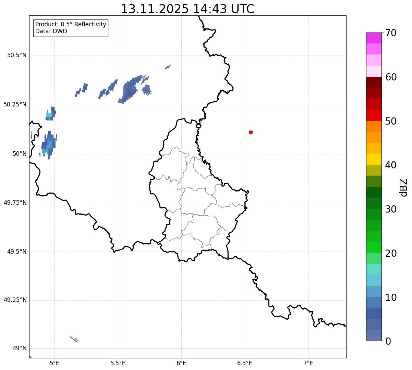Click the red station marker dot

tap(251, 132)
